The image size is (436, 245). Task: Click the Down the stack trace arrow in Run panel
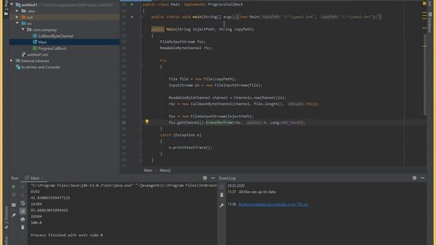tap(22, 195)
